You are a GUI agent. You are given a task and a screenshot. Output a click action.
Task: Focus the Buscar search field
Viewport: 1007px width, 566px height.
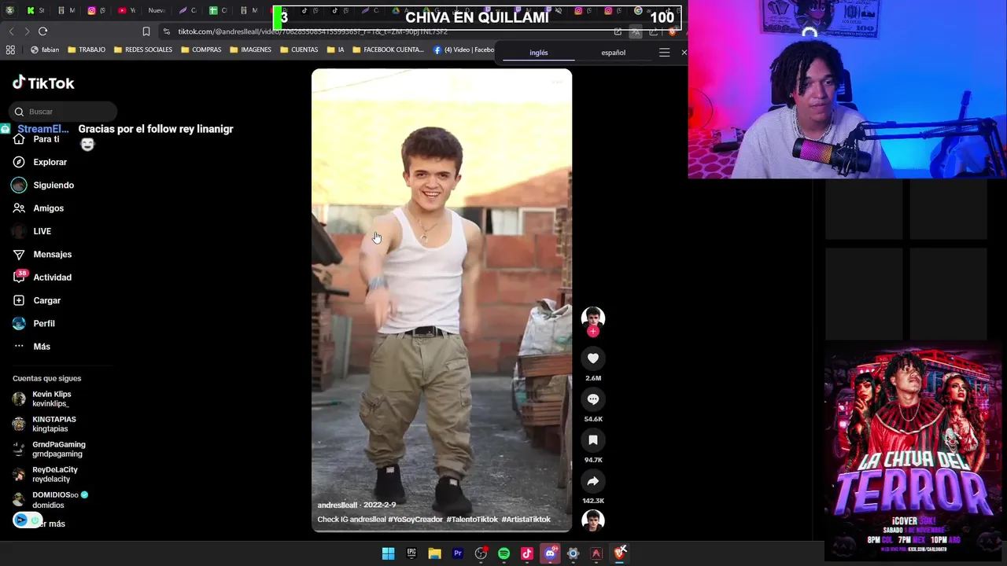click(65, 112)
